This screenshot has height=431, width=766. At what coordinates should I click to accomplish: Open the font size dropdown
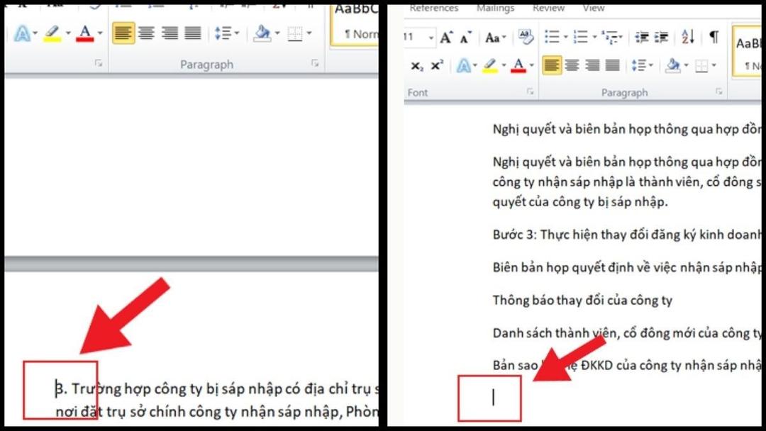click(x=431, y=37)
